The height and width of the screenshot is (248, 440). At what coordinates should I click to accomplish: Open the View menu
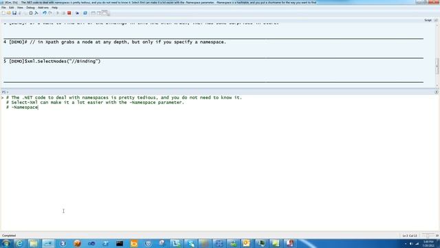(20, 8)
